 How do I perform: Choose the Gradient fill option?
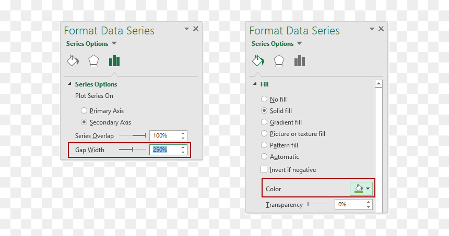coord(264,122)
